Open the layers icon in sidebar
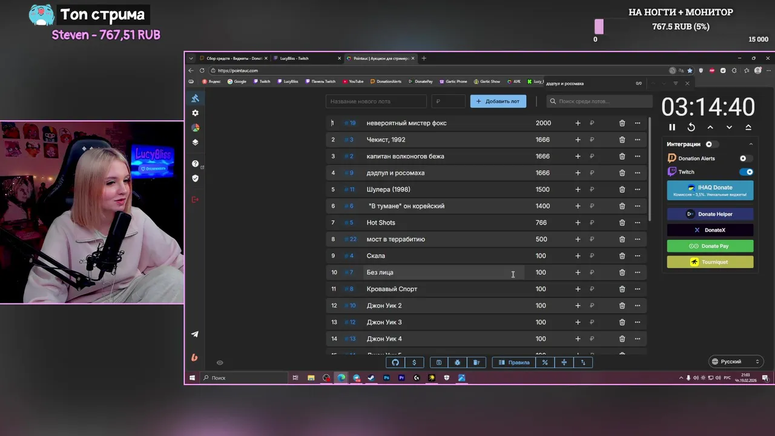 click(195, 142)
